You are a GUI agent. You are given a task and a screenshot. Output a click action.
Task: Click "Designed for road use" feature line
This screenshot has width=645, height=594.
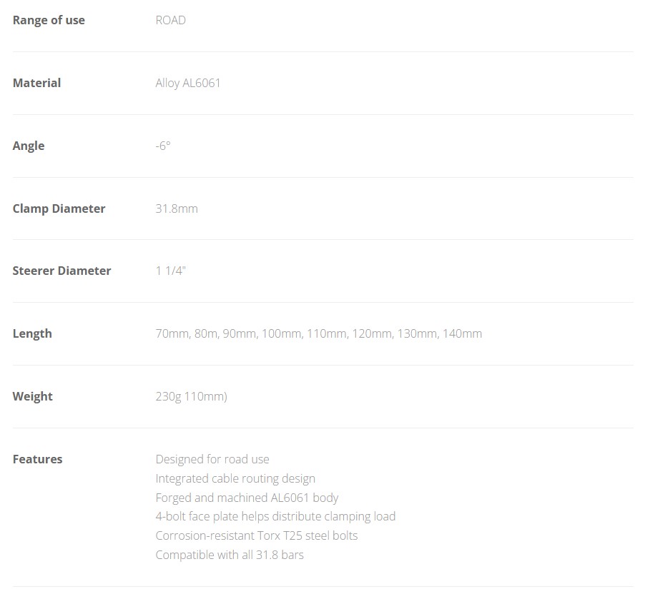212,459
